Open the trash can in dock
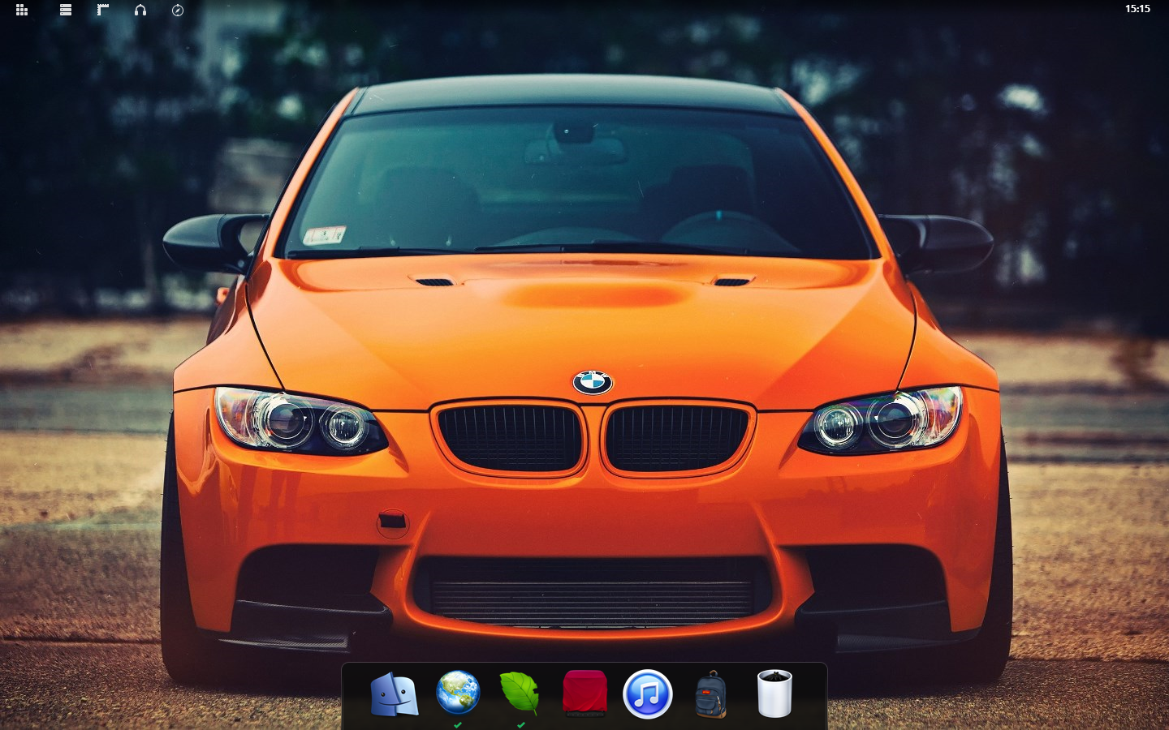Viewport: 1169px width, 730px height. coord(774,693)
